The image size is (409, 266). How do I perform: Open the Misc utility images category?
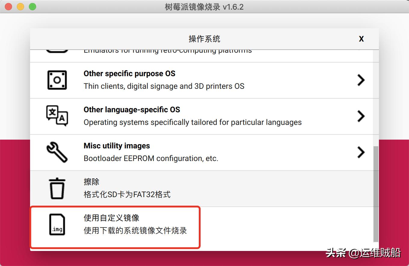(x=180, y=152)
